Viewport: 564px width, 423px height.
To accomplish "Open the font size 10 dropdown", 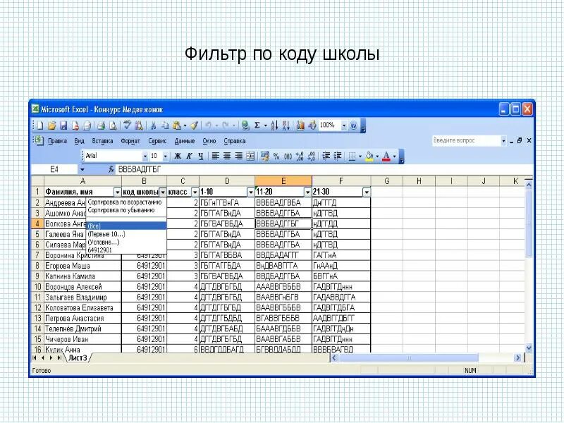I will (x=165, y=157).
